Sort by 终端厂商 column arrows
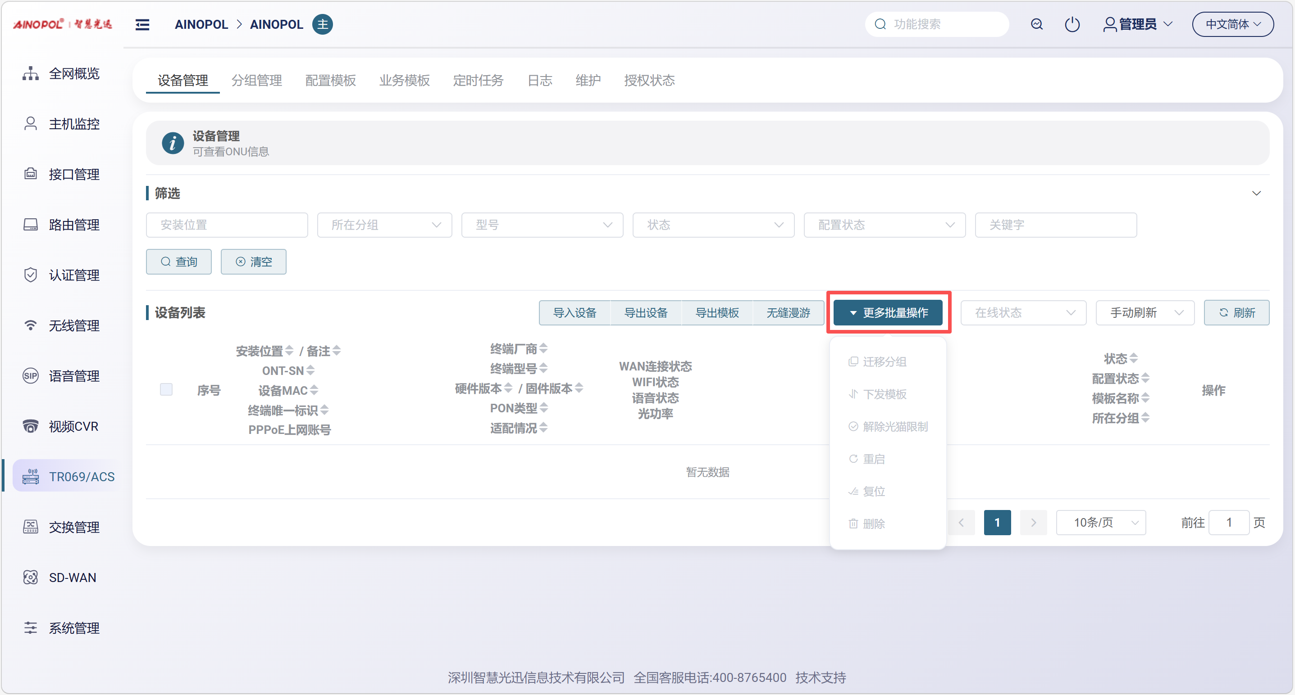Image resolution: width=1295 pixels, height=695 pixels. coord(543,348)
